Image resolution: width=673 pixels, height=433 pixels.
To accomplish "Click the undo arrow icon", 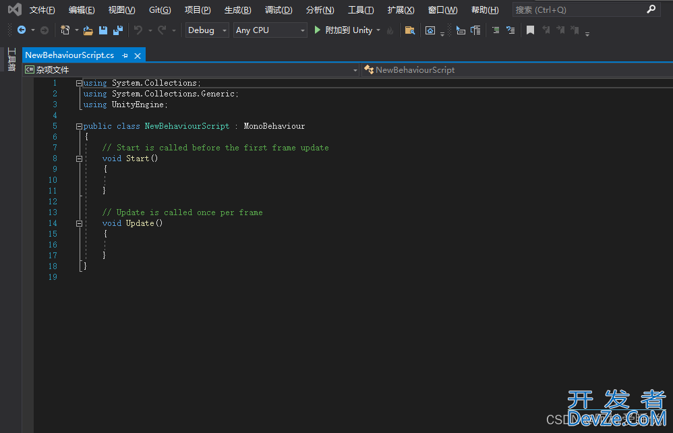I will click(138, 30).
